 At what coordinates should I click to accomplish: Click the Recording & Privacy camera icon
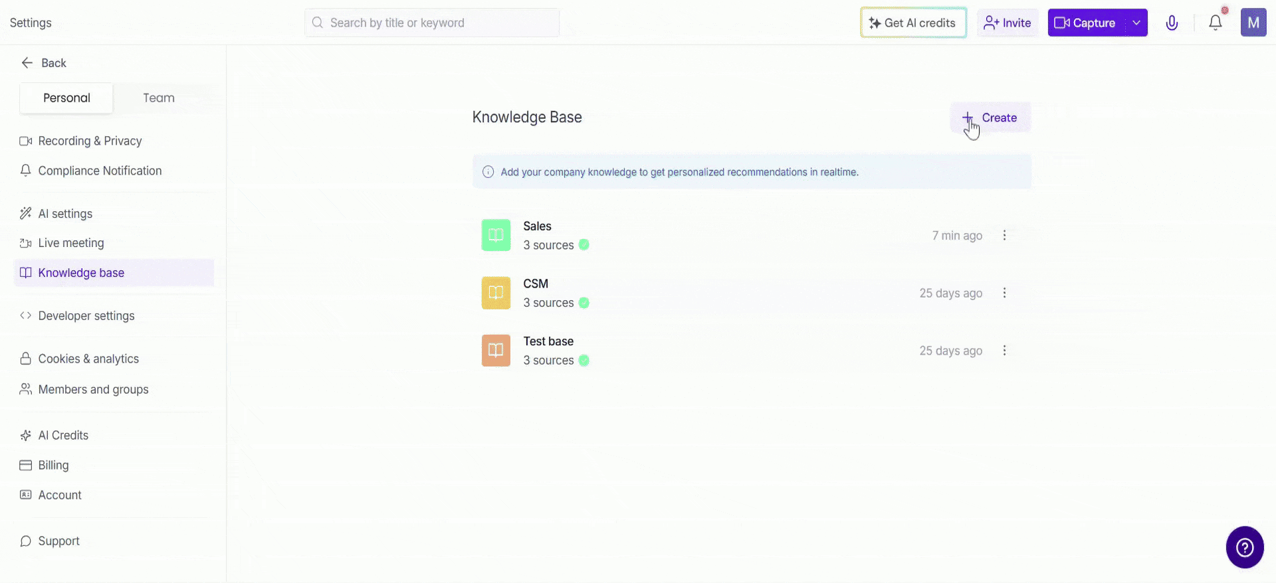25,141
